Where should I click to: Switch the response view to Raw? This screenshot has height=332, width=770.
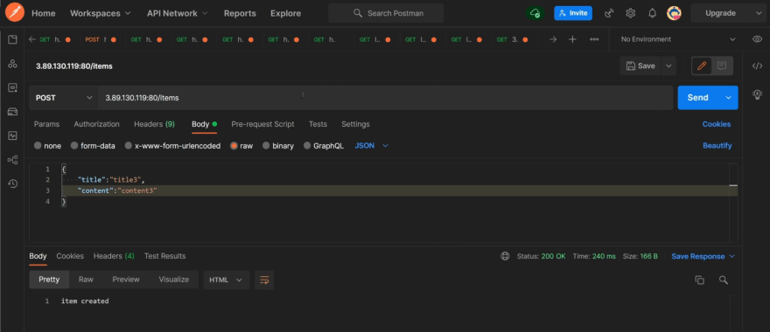point(86,280)
